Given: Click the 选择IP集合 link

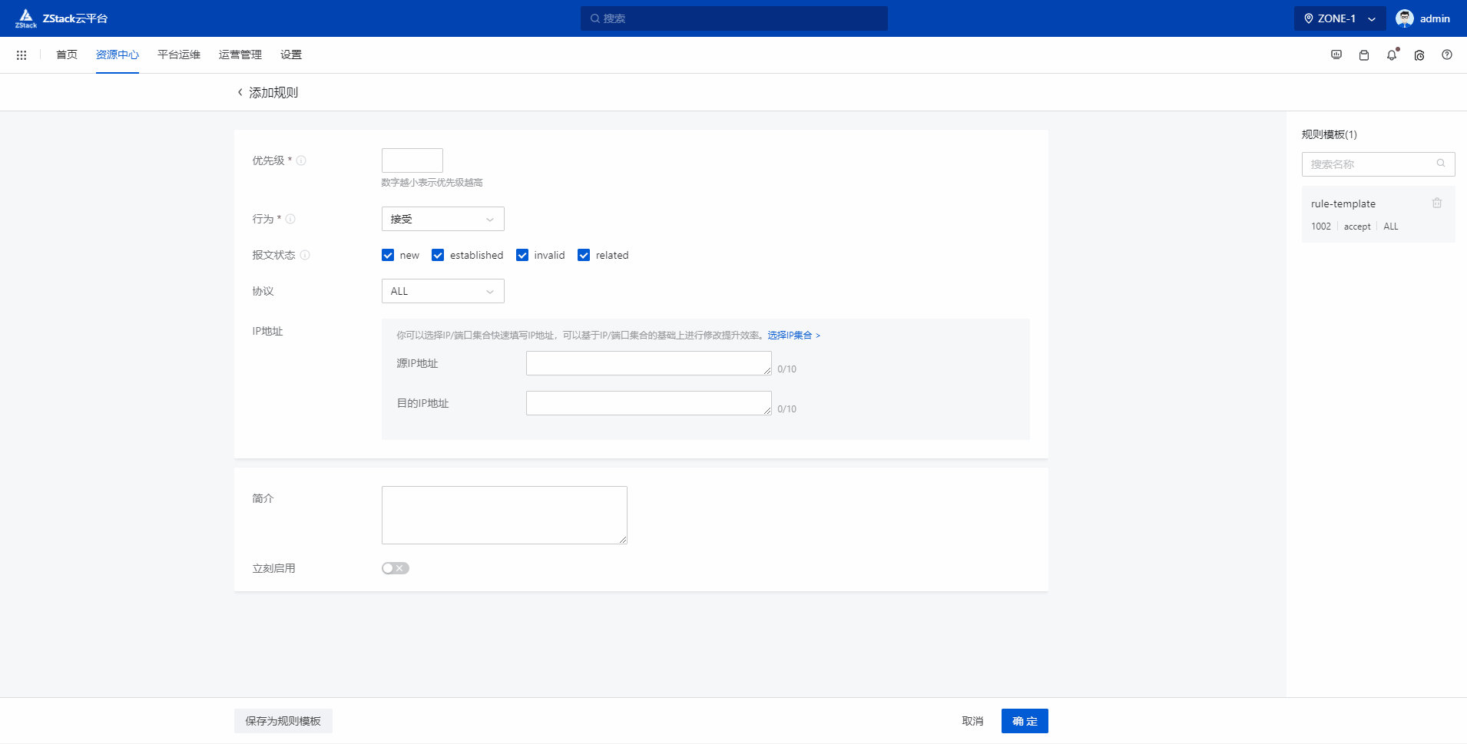Looking at the screenshot, I should point(793,336).
